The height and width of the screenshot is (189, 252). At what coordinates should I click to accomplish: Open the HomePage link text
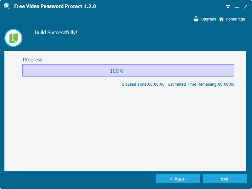(235, 19)
